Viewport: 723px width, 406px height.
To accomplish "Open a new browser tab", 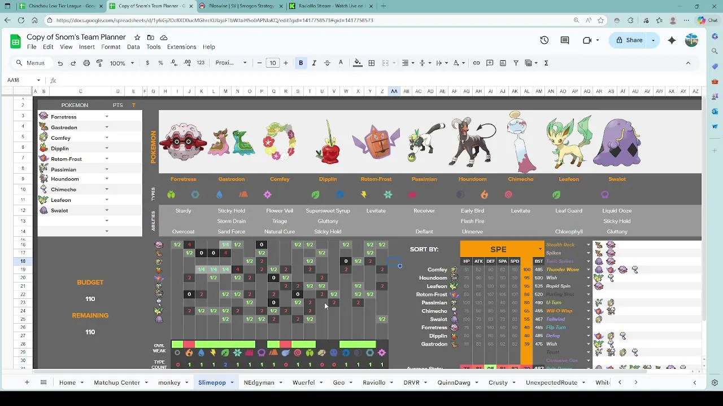I will click(x=384, y=6).
